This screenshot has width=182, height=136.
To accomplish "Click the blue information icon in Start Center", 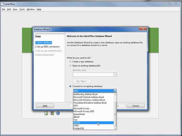I will coord(58,113).
